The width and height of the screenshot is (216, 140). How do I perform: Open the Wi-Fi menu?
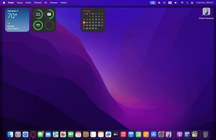click(182, 2)
